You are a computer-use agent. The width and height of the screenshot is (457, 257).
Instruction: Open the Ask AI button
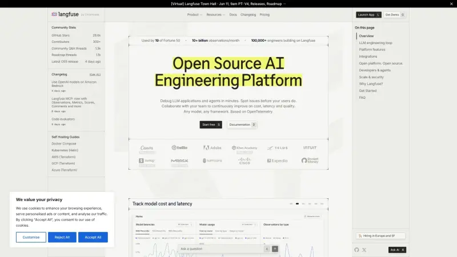tap(397, 250)
